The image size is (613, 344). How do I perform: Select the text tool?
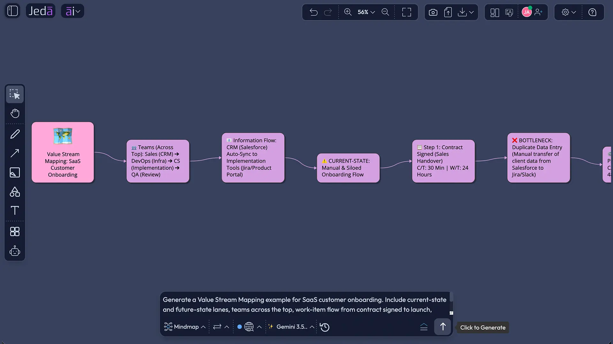15,210
